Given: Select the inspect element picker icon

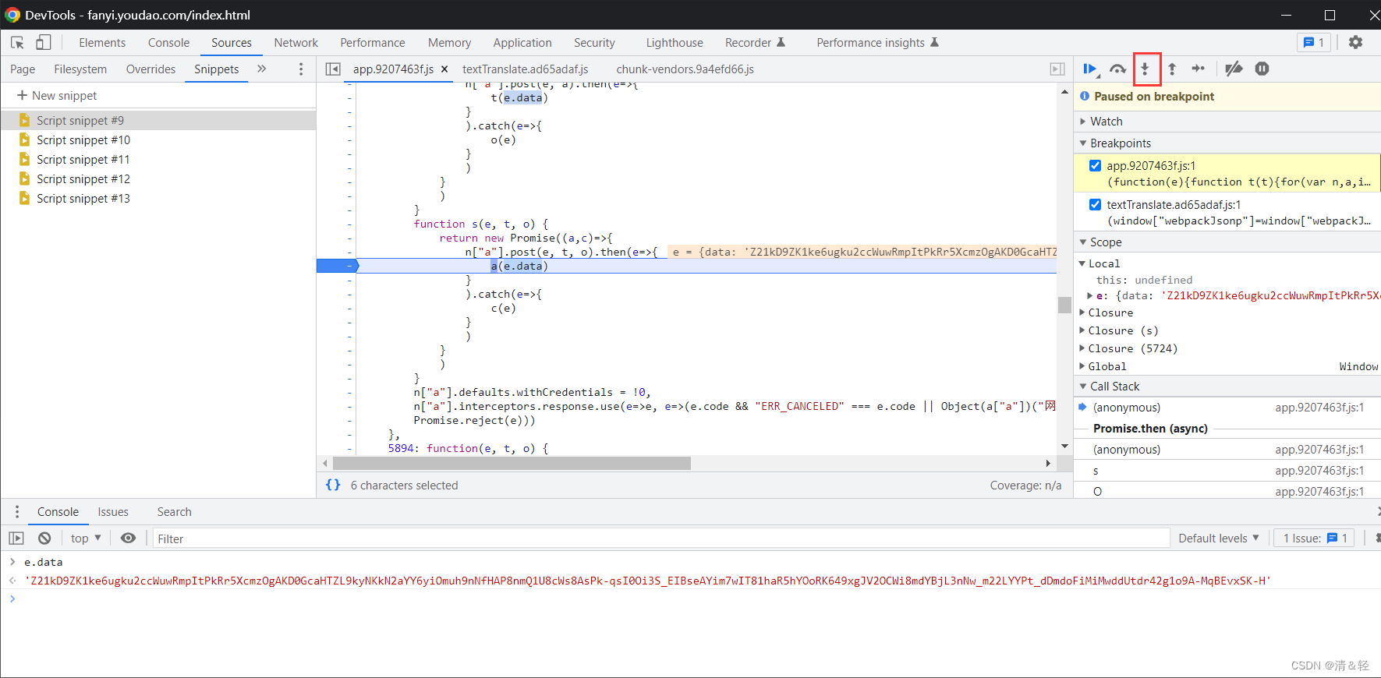Looking at the screenshot, I should coord(17,43).
